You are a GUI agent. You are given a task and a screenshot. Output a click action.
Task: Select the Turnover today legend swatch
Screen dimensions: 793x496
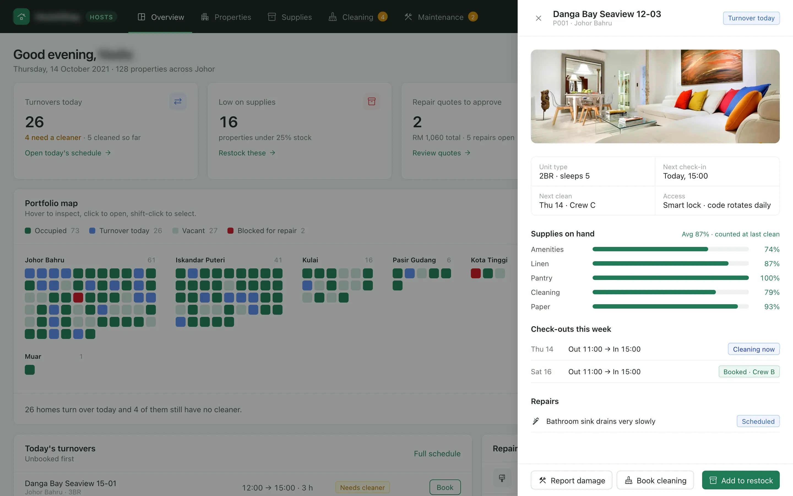tap(93, 231)
